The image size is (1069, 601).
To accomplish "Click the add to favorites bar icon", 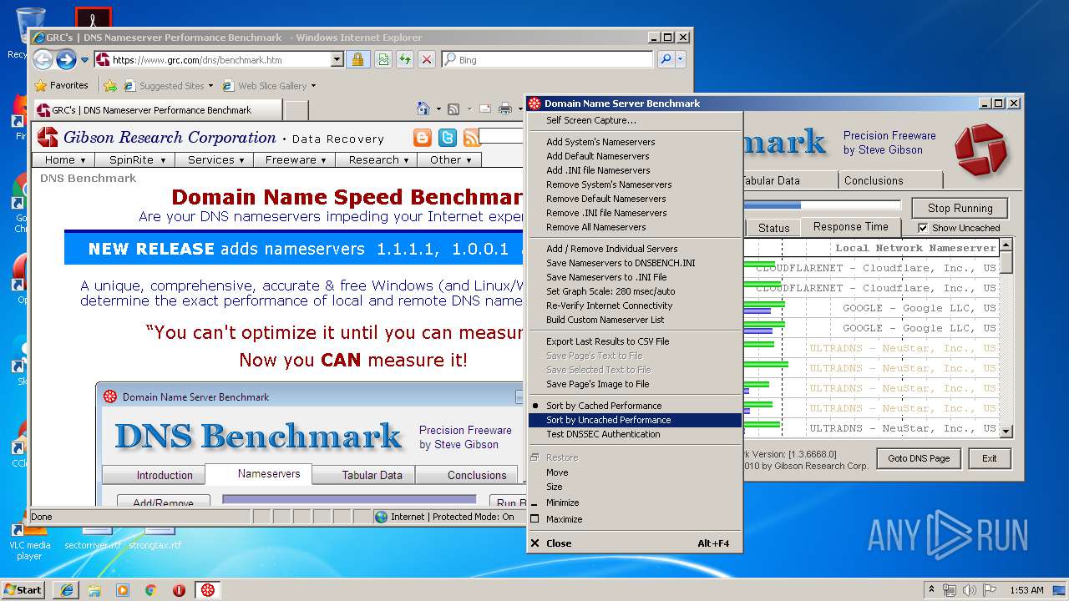I will pyautogui.click(x=109, y=85).
